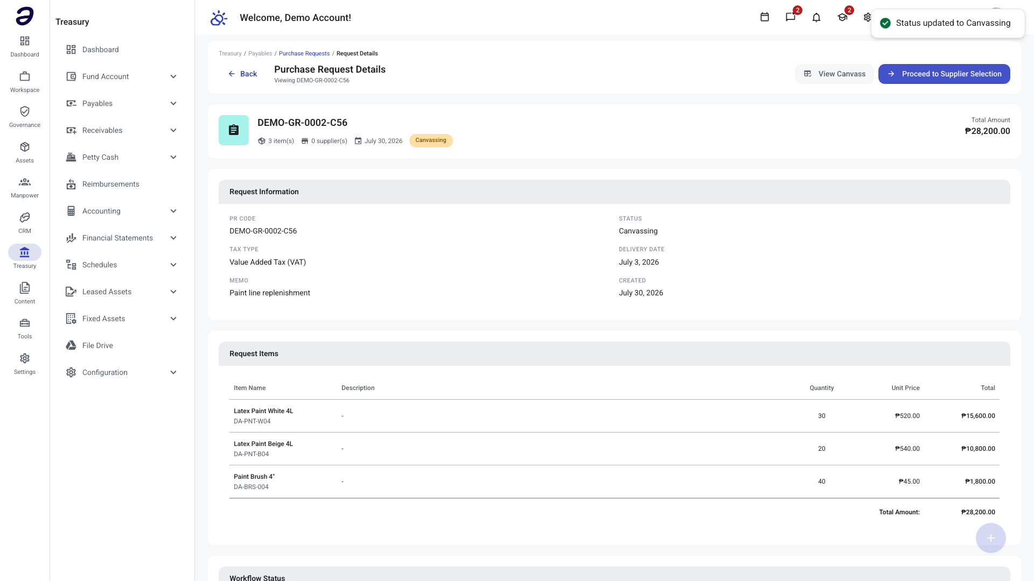
Task: Expand Schedules submenu chevron
Action: tap(173, 265)
